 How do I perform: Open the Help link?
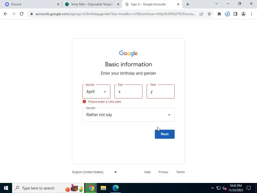click(147, 172)
